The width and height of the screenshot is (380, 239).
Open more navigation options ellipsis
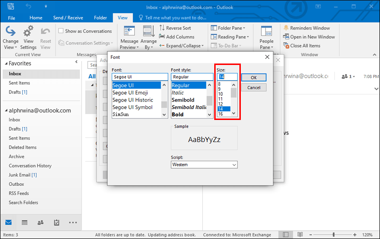73,222
